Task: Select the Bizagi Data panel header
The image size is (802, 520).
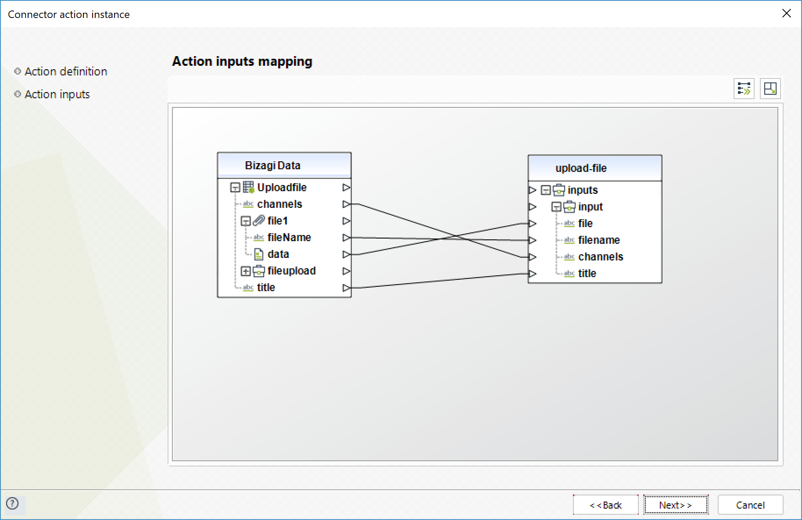Action: [284, 166]
